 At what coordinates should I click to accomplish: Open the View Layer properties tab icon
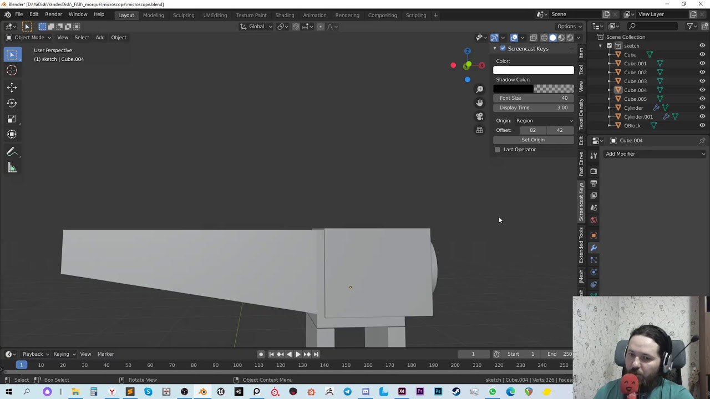click(x=594, y=196)
